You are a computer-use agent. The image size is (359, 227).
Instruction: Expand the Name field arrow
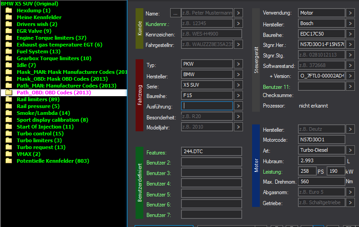[x=238, y=13]
